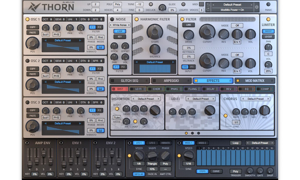Open the MOD MATRIX tab

click(255, 81)
